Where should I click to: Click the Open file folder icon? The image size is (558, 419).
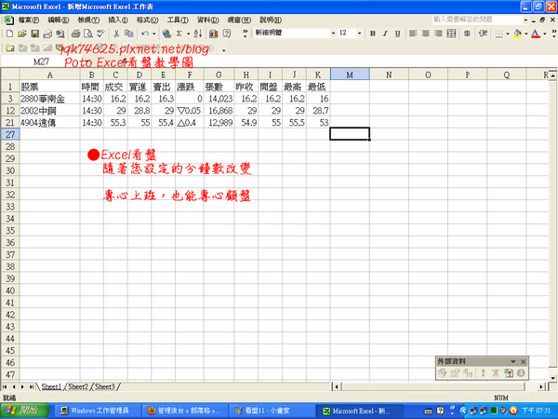tap(22, 34)
